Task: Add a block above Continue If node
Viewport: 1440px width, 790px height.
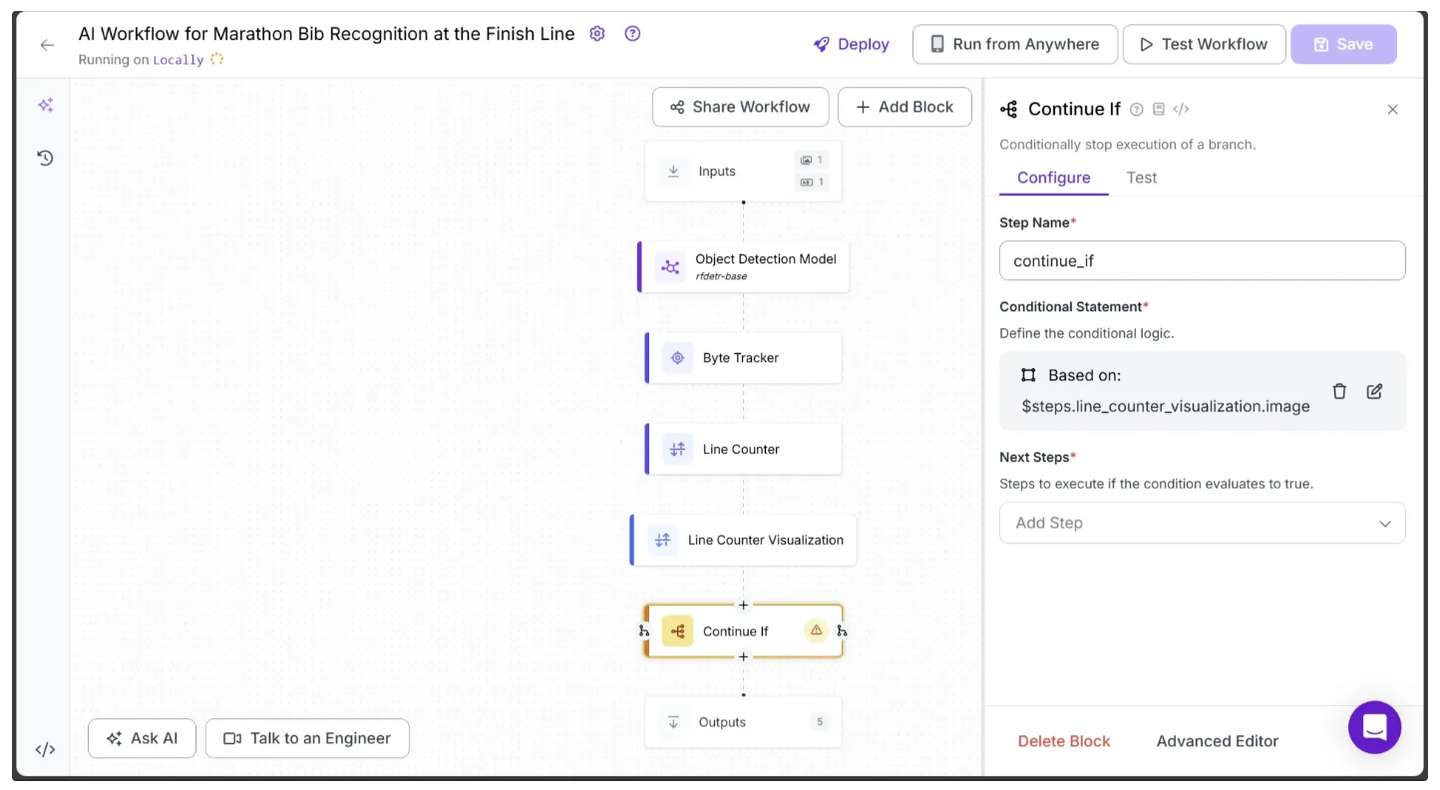Action: click(743, 605)
